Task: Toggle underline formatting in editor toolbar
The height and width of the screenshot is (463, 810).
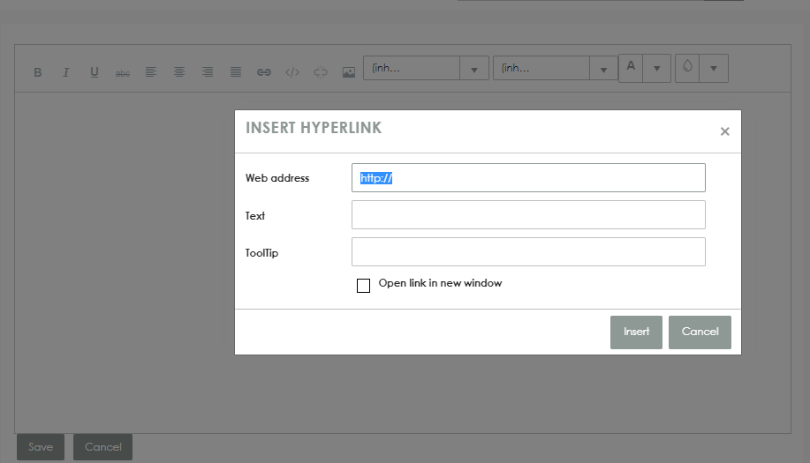Action: coord(94,72)
